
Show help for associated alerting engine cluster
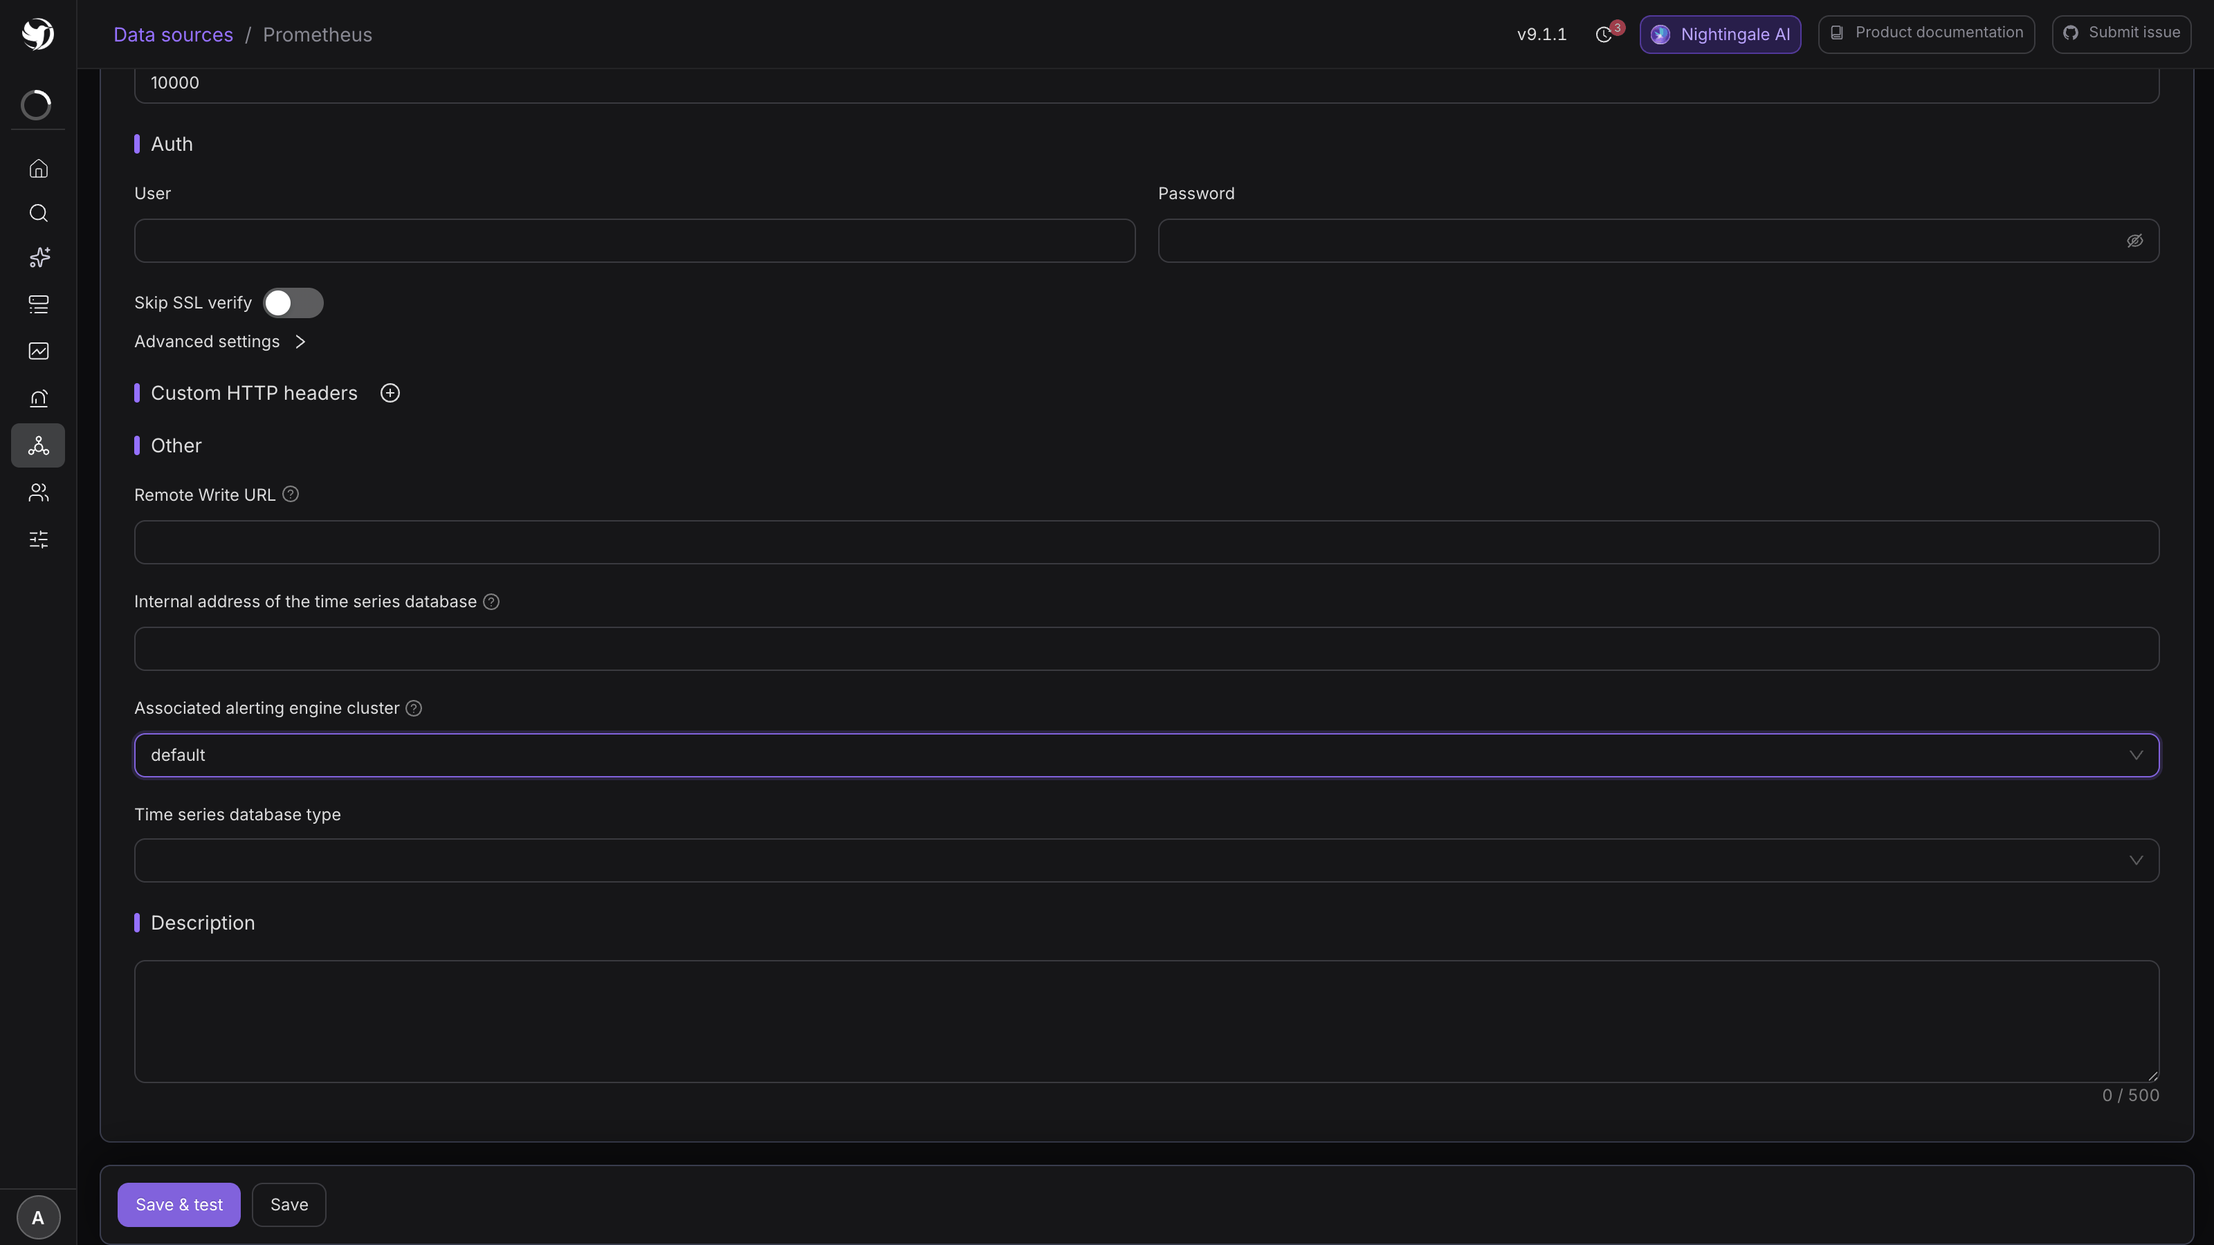pos(414,708)
